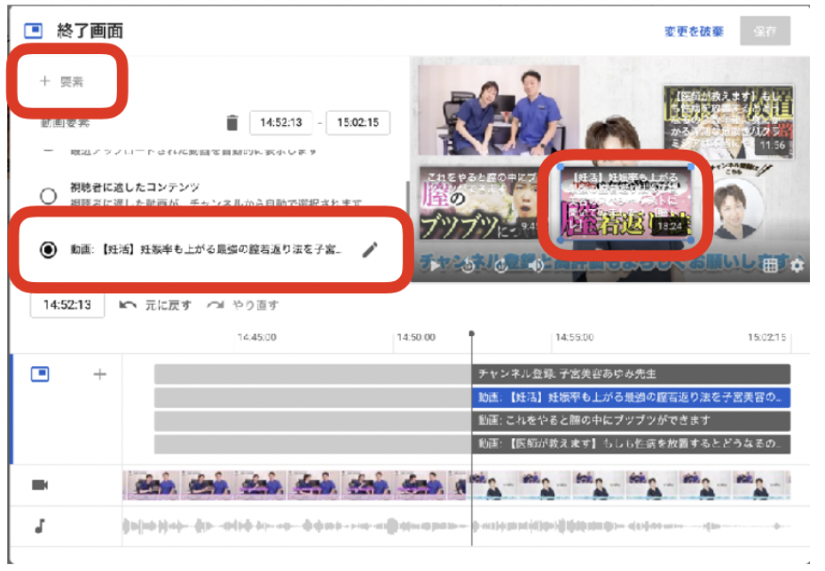Image resolution: width=825 pixels, height=571 pixels.
Task: Play the video preview
Action: click(435, 266)
